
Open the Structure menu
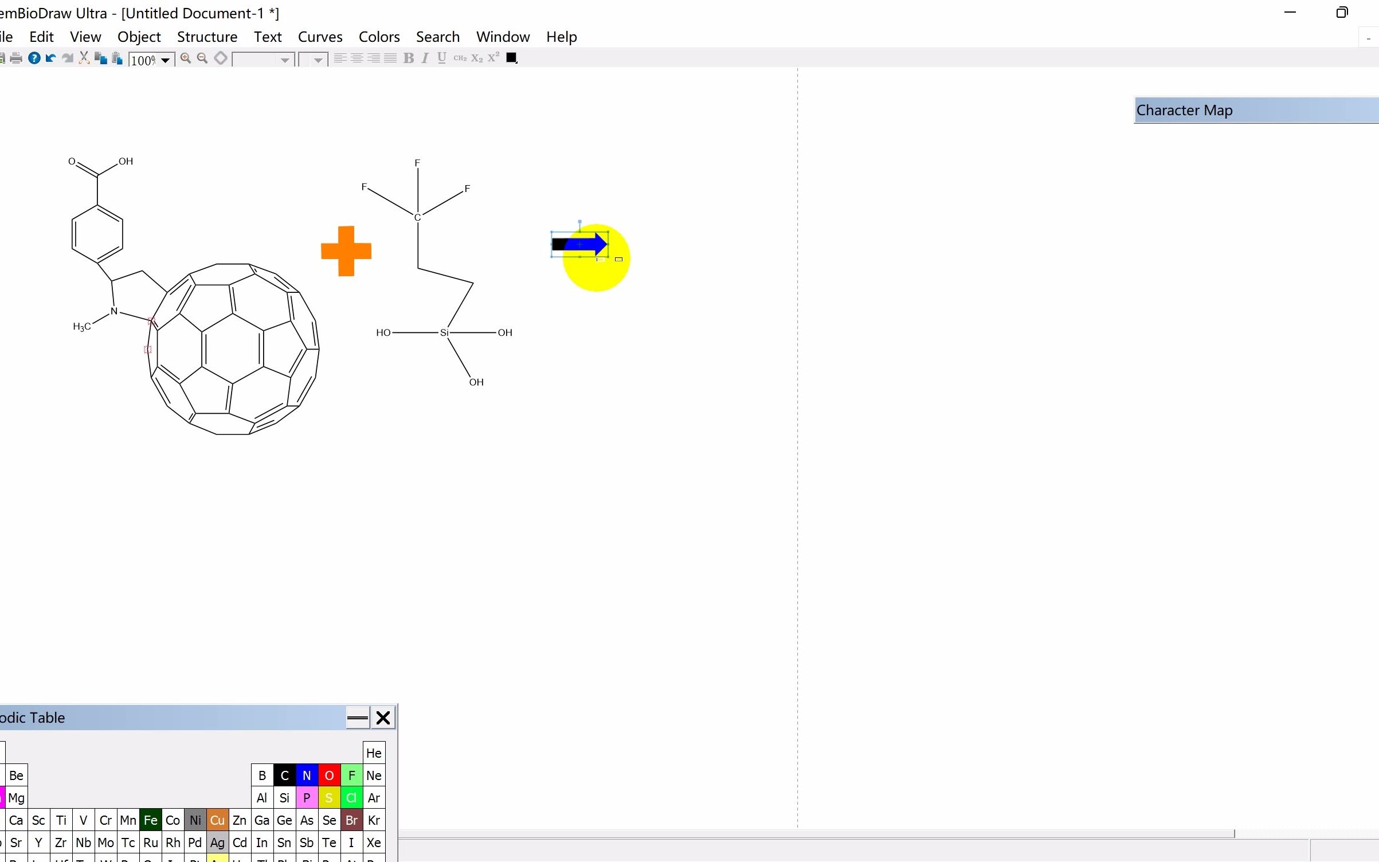pyautogui.click(x=207, y=36)
